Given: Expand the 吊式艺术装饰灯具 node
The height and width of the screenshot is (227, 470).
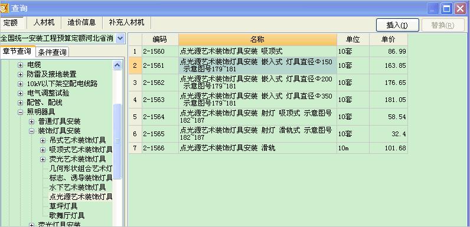Looking at the screenshot, I should coord(43,140).
